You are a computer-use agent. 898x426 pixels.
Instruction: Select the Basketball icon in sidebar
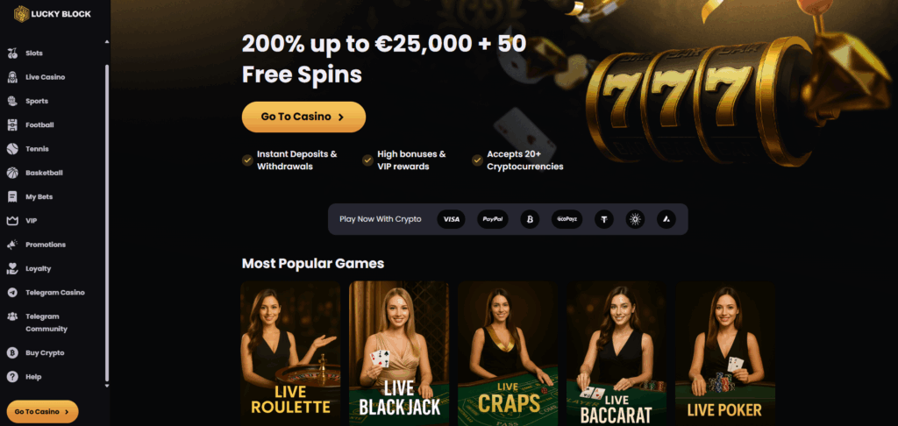tap(12, 173)
